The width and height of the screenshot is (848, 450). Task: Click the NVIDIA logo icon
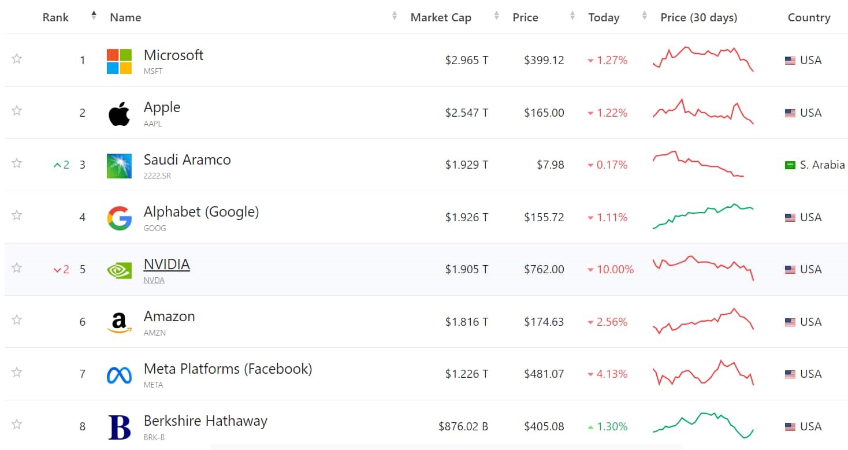[119, 270]
